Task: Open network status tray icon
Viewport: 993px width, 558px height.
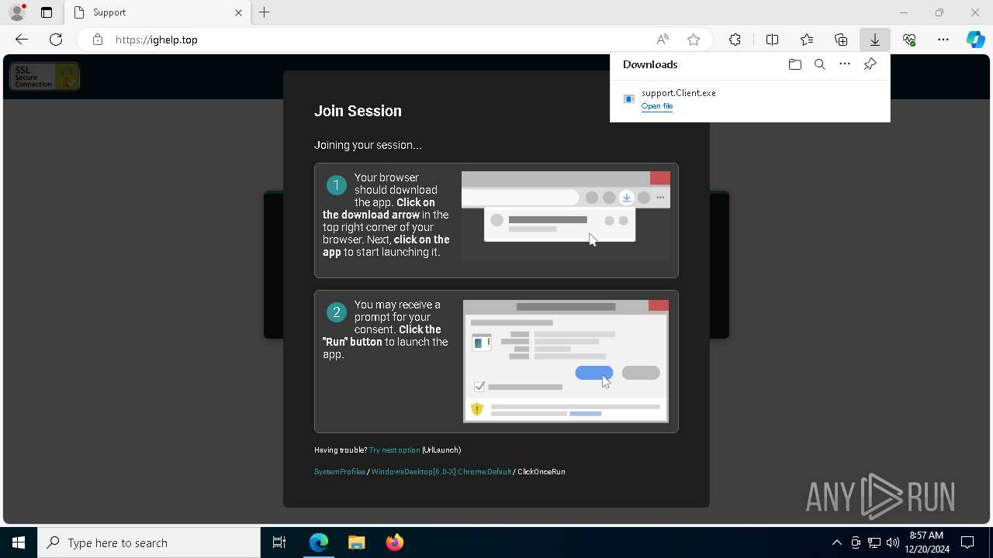Action: pyautogui.click(x=874, y=542)
